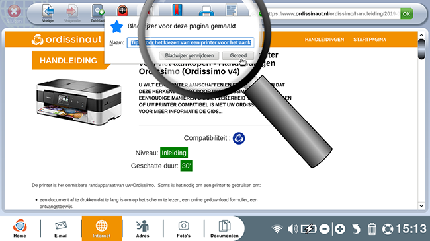Screen dimensions: 430x241
Task: Open a new tab with Tabblad icon
Action: click(x=98, y=11)
